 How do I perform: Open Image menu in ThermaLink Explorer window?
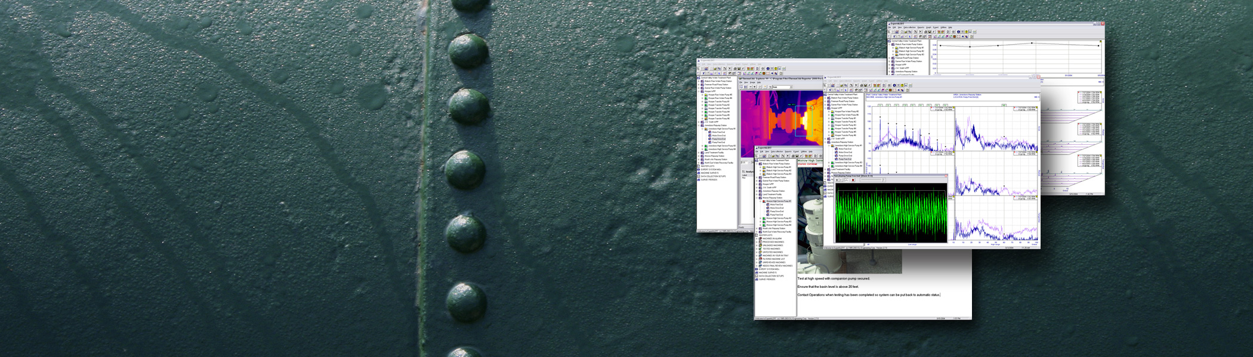pyautogui.click(x=752, y=82)
